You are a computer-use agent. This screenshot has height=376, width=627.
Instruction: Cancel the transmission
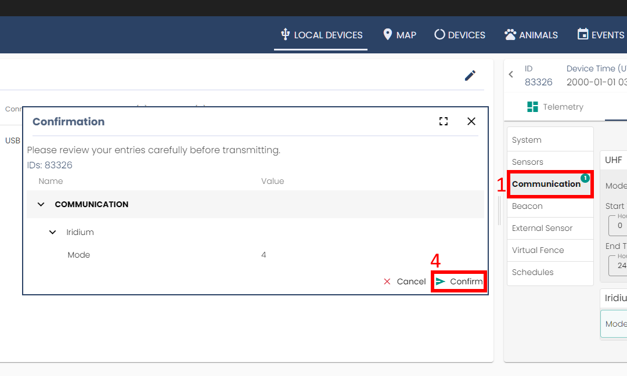(405, 281)
